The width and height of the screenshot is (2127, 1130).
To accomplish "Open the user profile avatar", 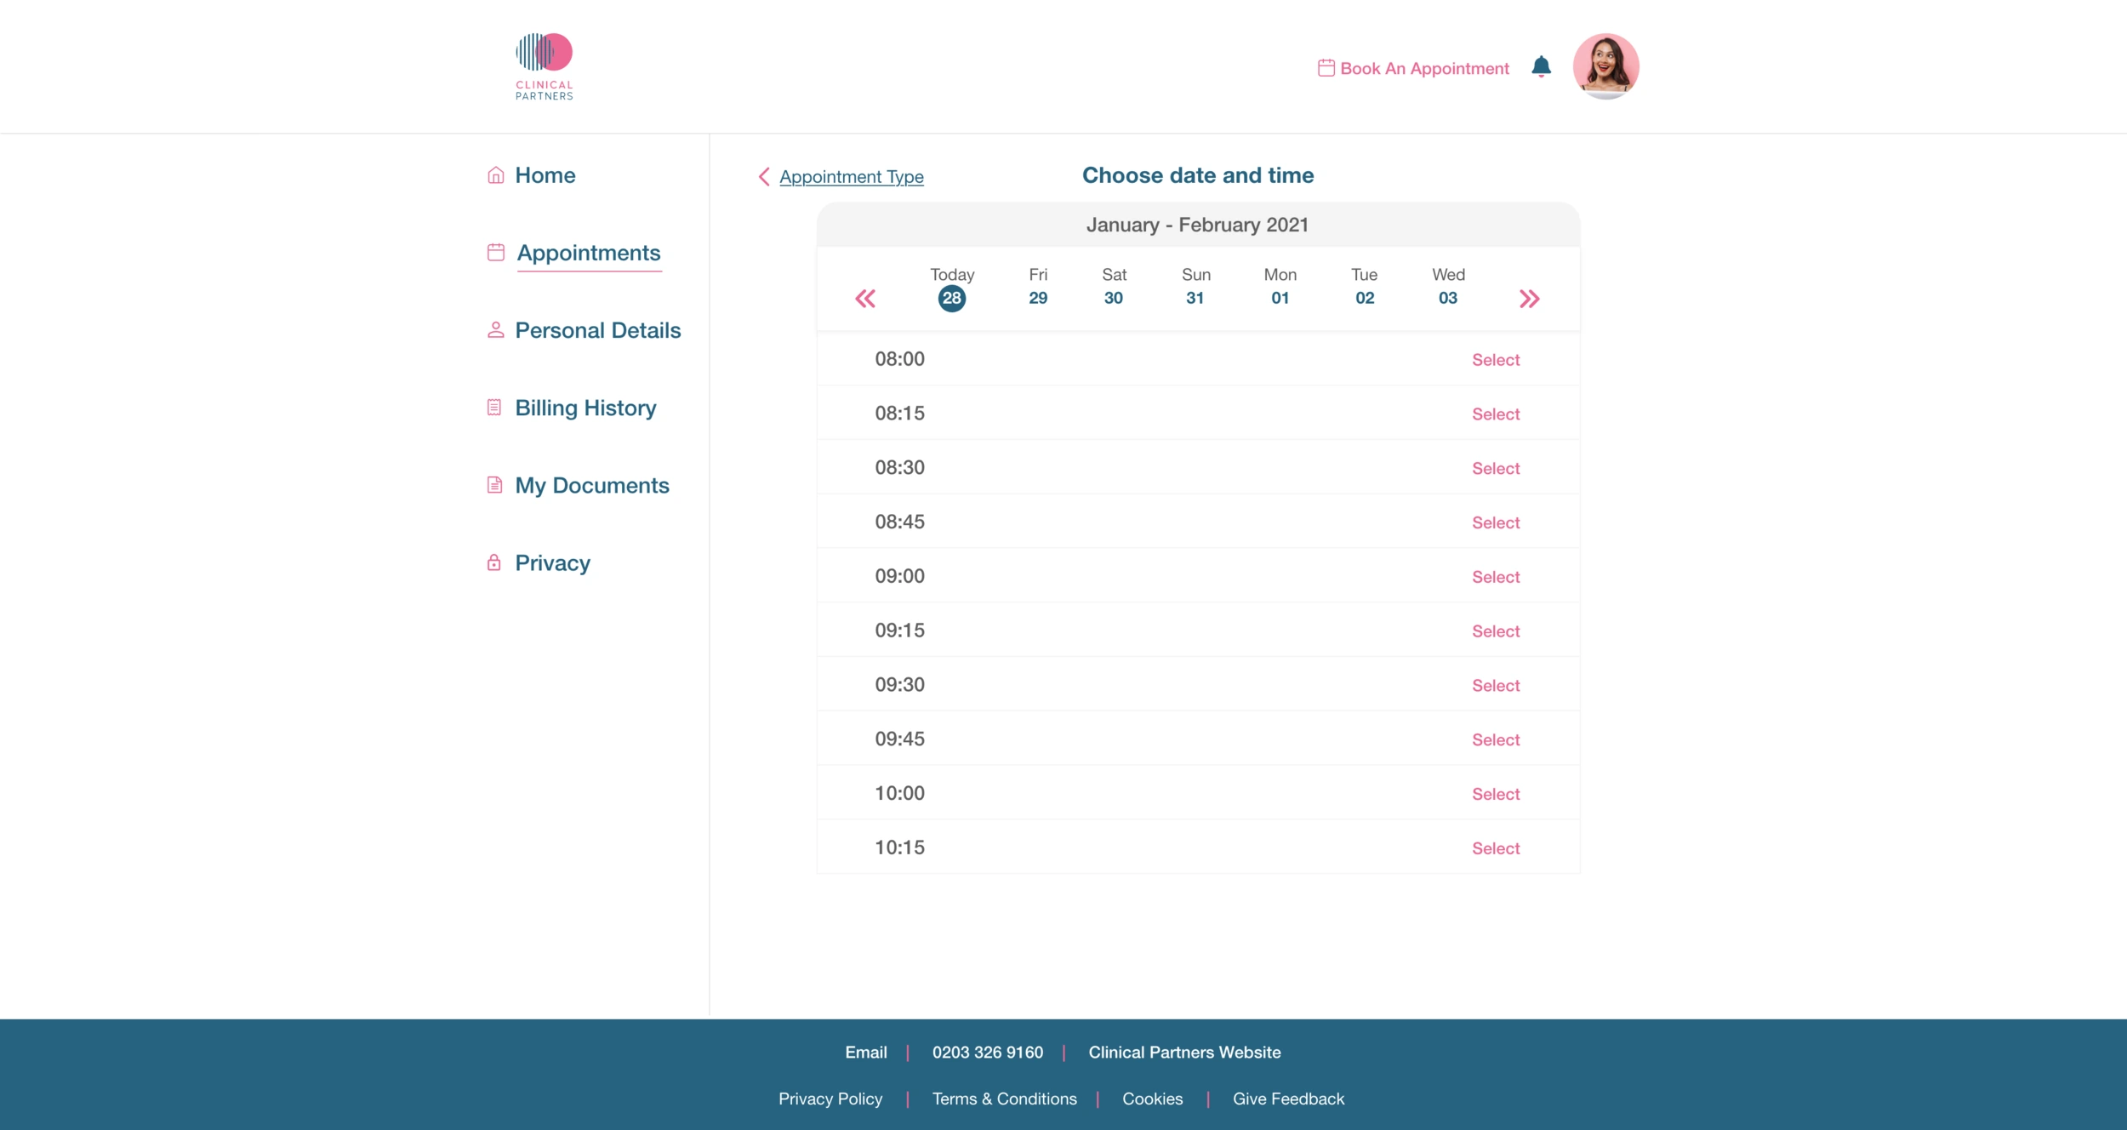I will coord(1605,66).
